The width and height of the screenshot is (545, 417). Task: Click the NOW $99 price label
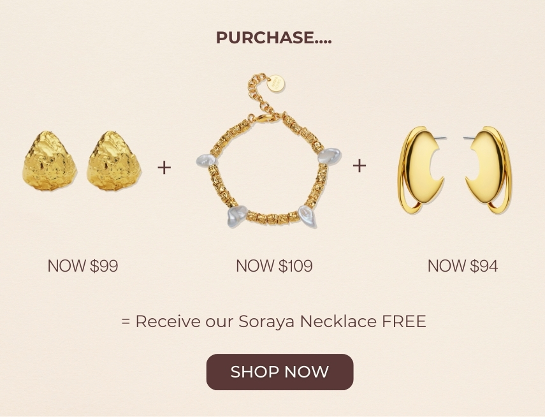tap(83, 266)
